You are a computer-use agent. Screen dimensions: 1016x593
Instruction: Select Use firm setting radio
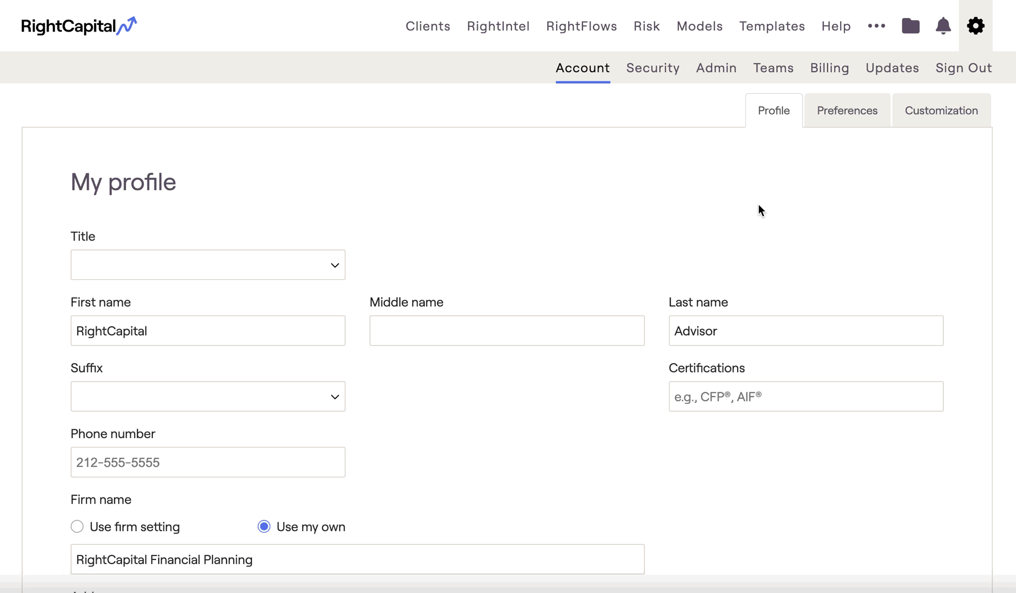[77, 526]
